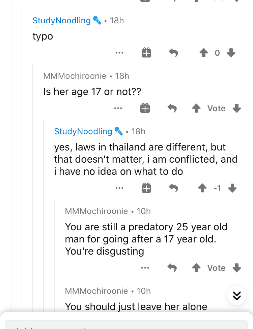Open more options on "typo" comment
The image size is (253, 329).
tap(119, 53)
